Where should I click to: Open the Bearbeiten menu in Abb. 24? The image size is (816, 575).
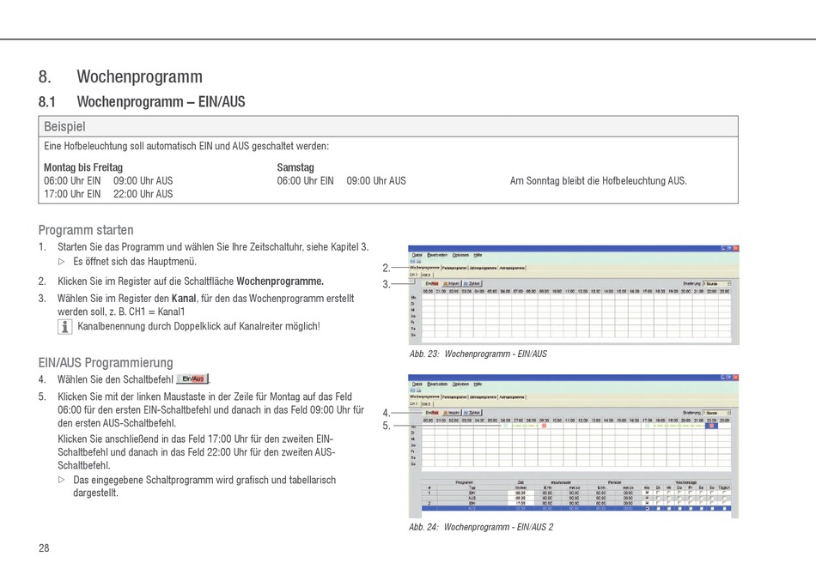[437, 384]
